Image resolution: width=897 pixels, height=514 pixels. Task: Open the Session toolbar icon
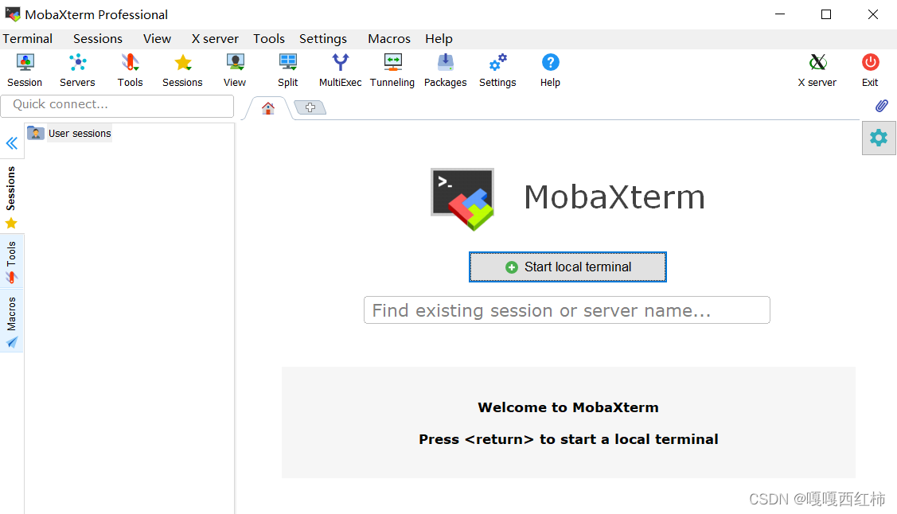[x=25, y=70]
